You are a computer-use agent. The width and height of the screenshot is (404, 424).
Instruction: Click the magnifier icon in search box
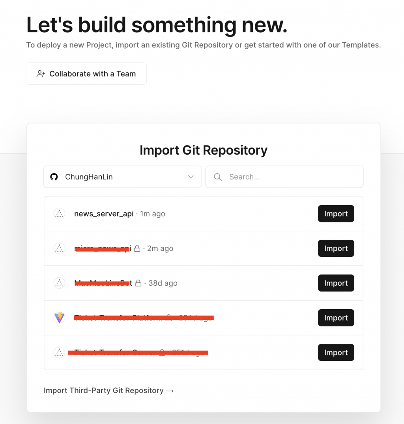[x=218, y=177]
